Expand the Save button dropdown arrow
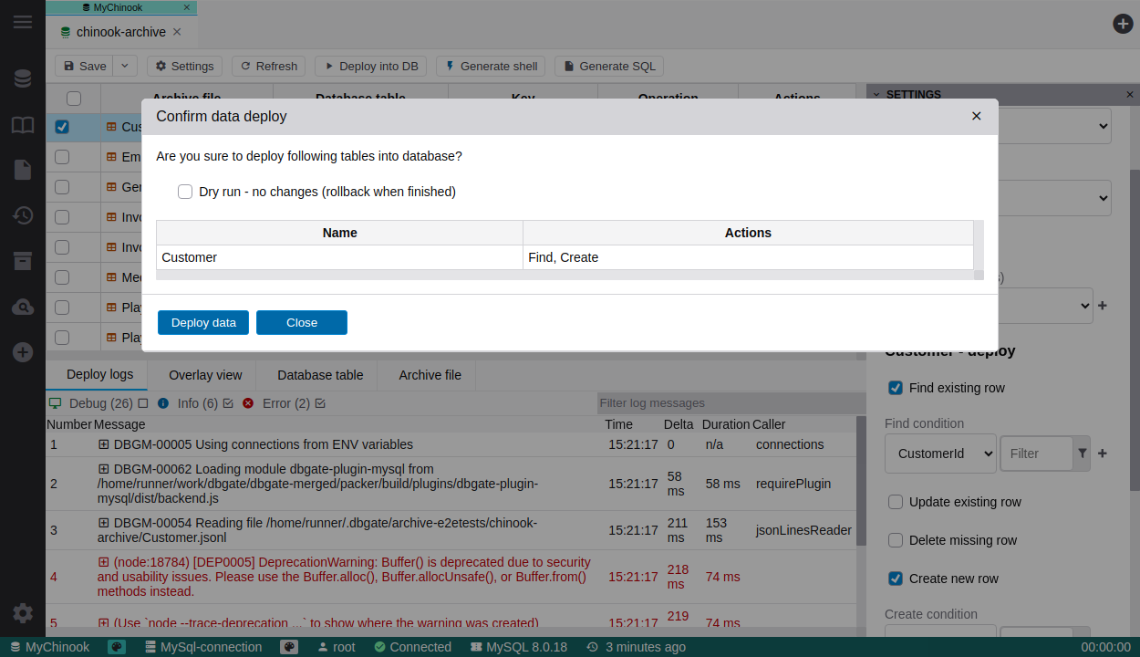 pyautogui.click(x=125, y=66)
